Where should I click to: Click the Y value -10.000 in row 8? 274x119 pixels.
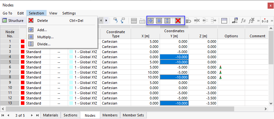[x=174, y=77]
